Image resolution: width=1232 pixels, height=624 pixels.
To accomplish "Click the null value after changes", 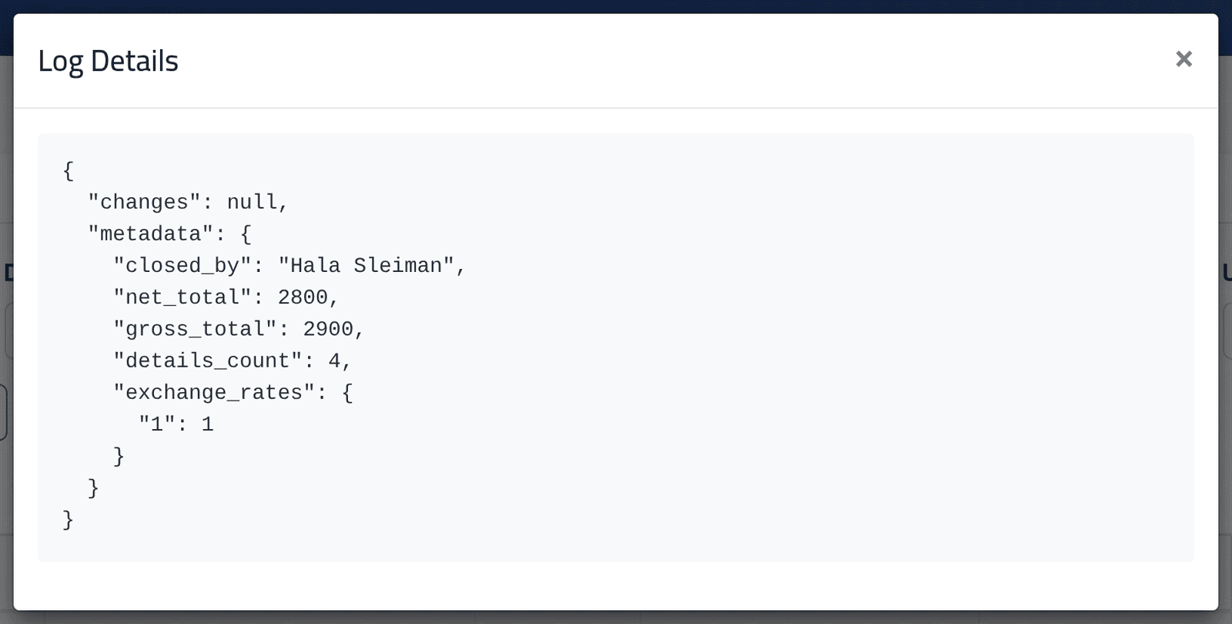I will (x=252, y=202).
